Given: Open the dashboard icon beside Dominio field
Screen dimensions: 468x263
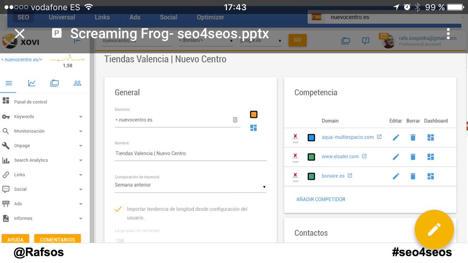Looking at the screenshot, I should click(253, 128).
